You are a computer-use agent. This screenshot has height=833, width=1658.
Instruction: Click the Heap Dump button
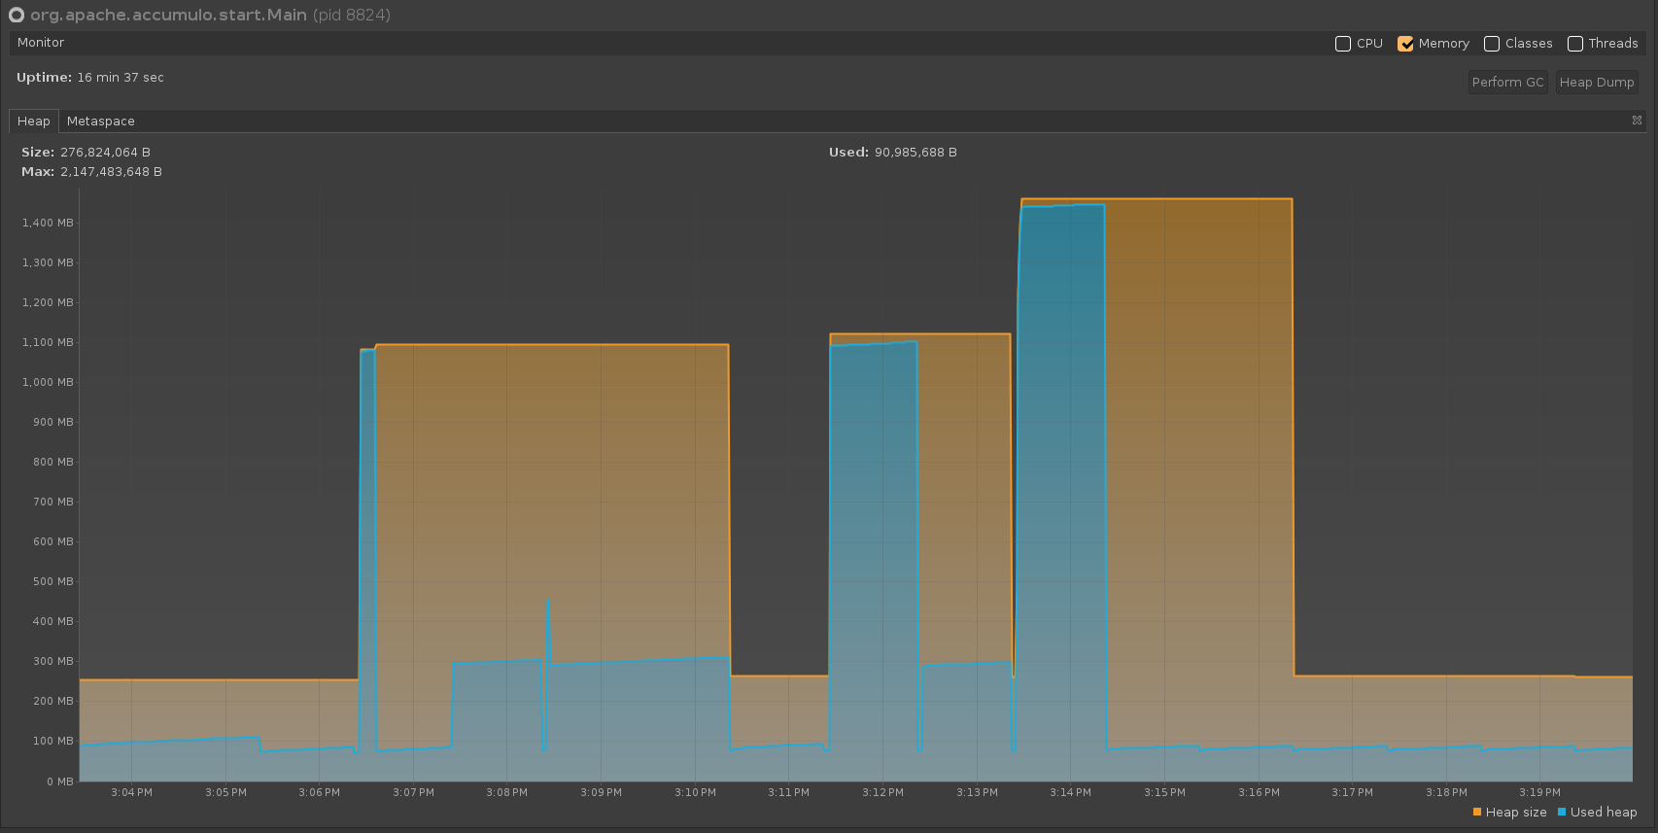pyautogui.click(x=1596, y=83)
